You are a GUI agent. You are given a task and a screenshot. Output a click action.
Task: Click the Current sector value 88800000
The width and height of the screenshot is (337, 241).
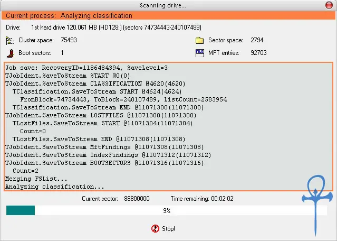[137, 199]
